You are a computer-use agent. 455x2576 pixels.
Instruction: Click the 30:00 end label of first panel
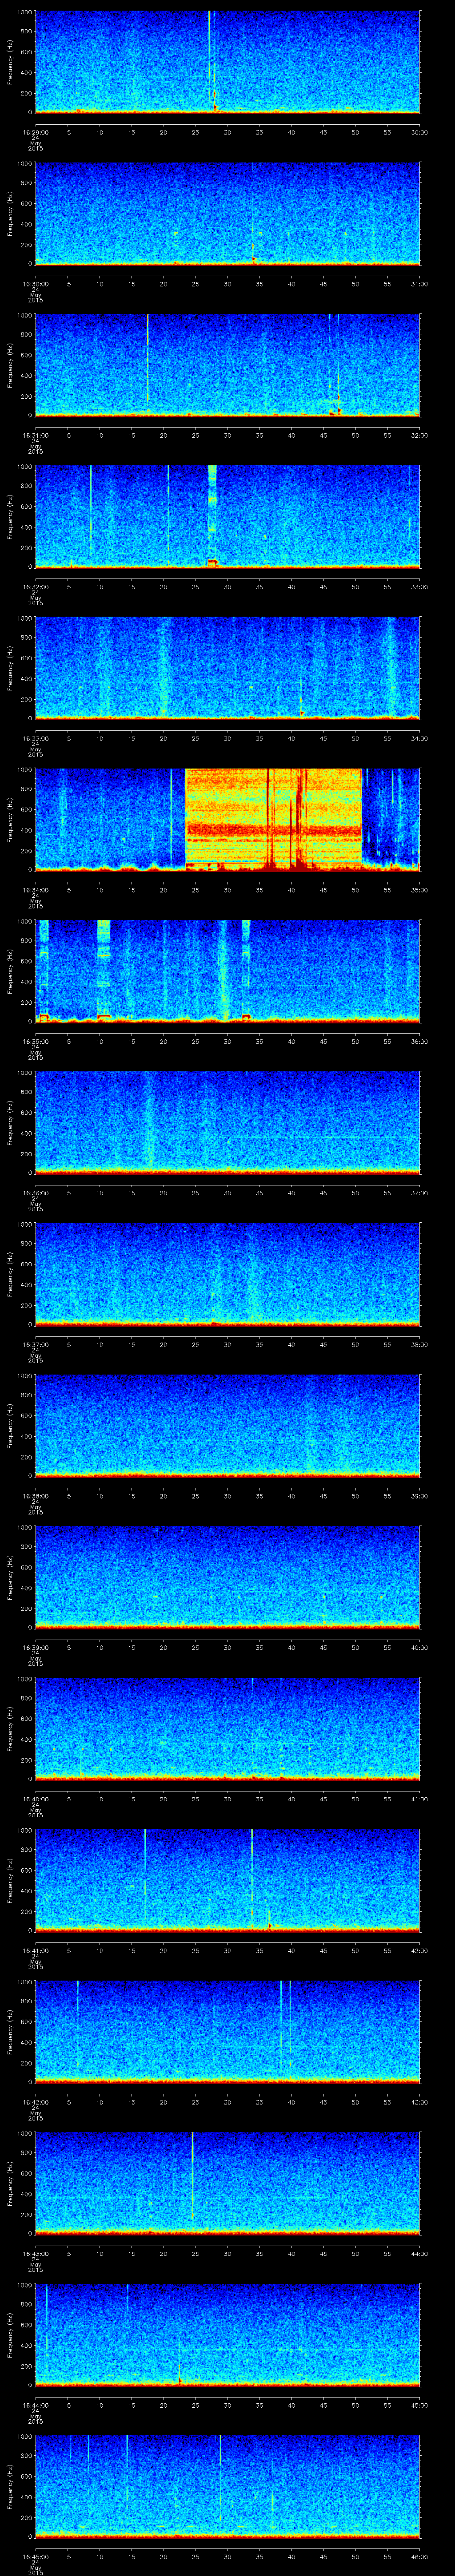point(419,131)
